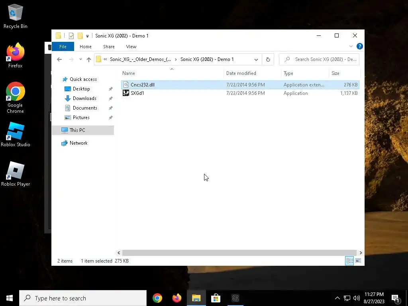The image size is (408, 306).
Task: Open the View ribbon tab
Action: click(x=131, y=47)
